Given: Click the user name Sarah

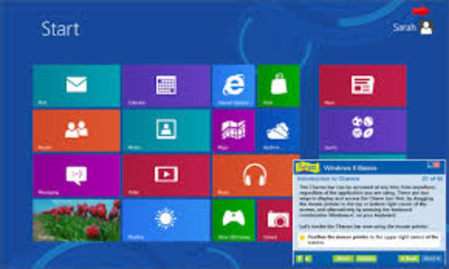Looking at the screenshot, I should point(404,27).
